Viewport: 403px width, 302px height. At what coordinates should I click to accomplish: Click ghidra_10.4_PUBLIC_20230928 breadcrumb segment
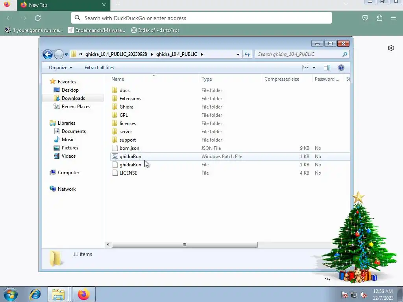tap(116, 54)
